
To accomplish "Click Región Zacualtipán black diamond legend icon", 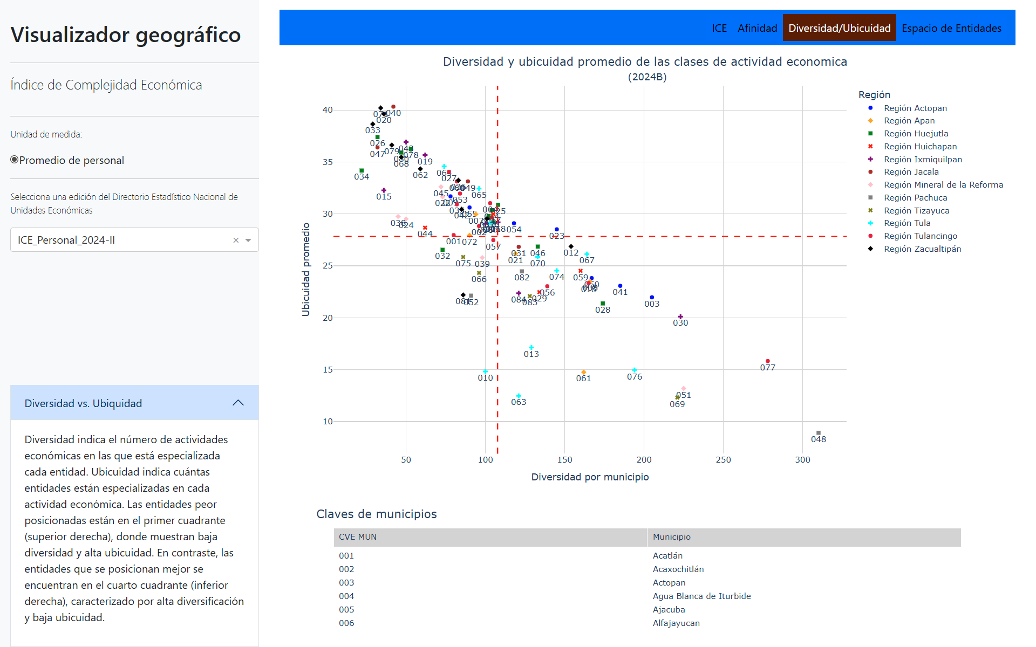I will (x=870, y=249).
